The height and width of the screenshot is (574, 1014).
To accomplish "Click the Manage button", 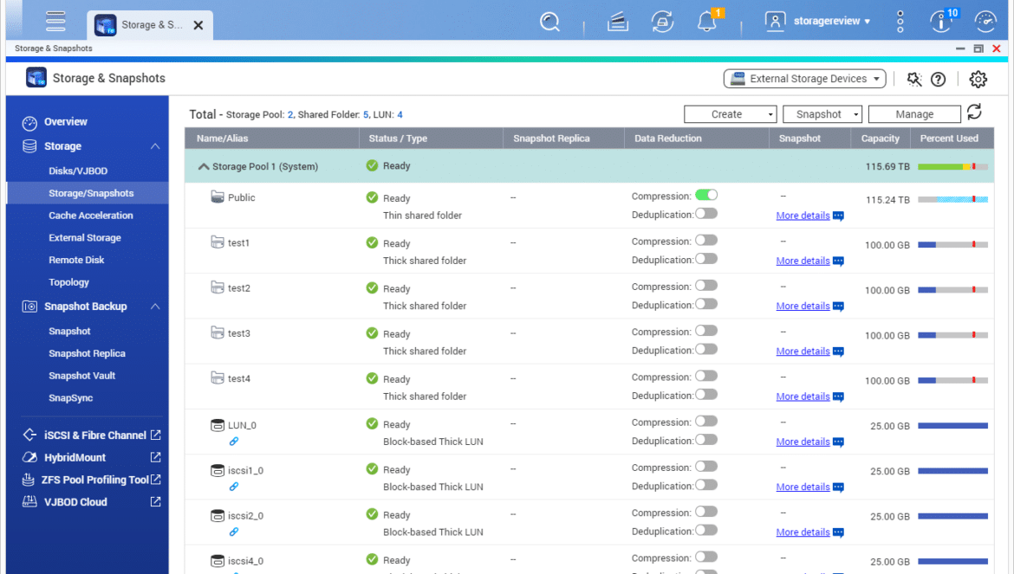I will 914,114.
